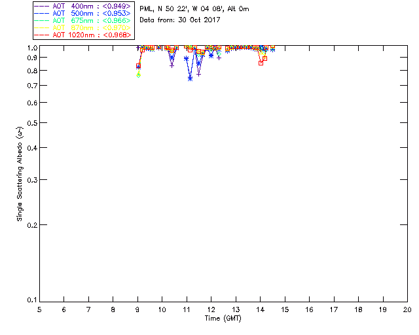This screenshot has height=335, width=419.
Task: Click the 15 x-axis hour label
Action: [x=285, y=309]
